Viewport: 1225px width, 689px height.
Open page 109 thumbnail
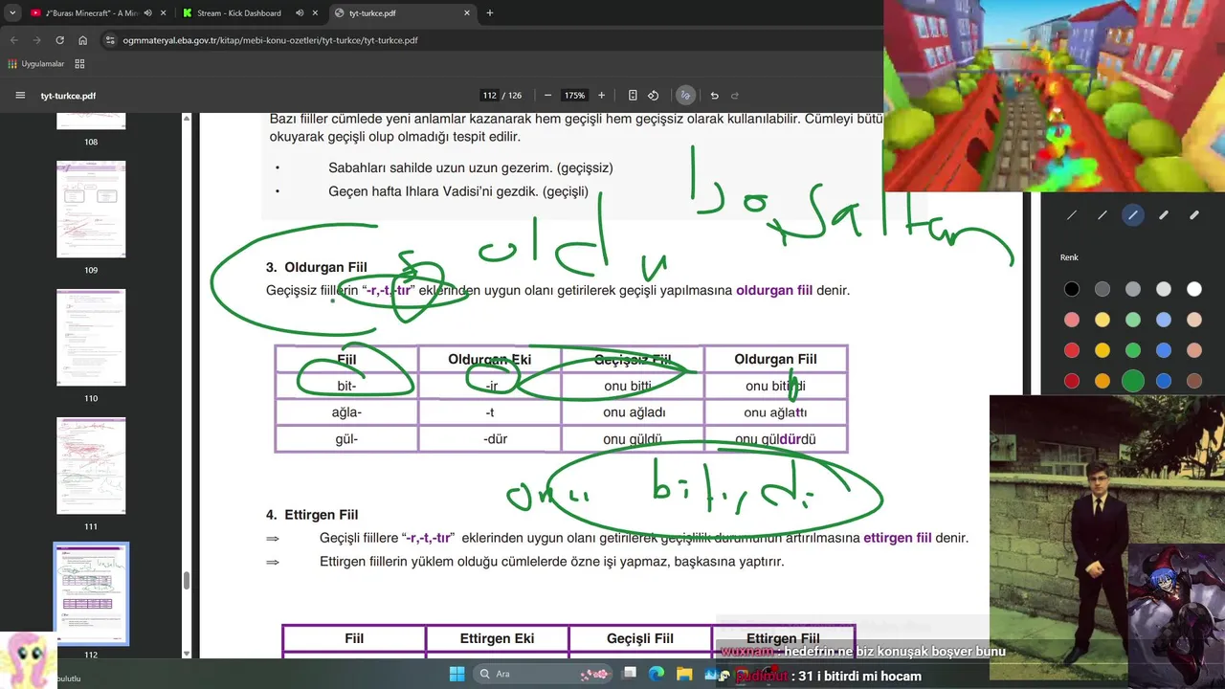coord(91,209)
